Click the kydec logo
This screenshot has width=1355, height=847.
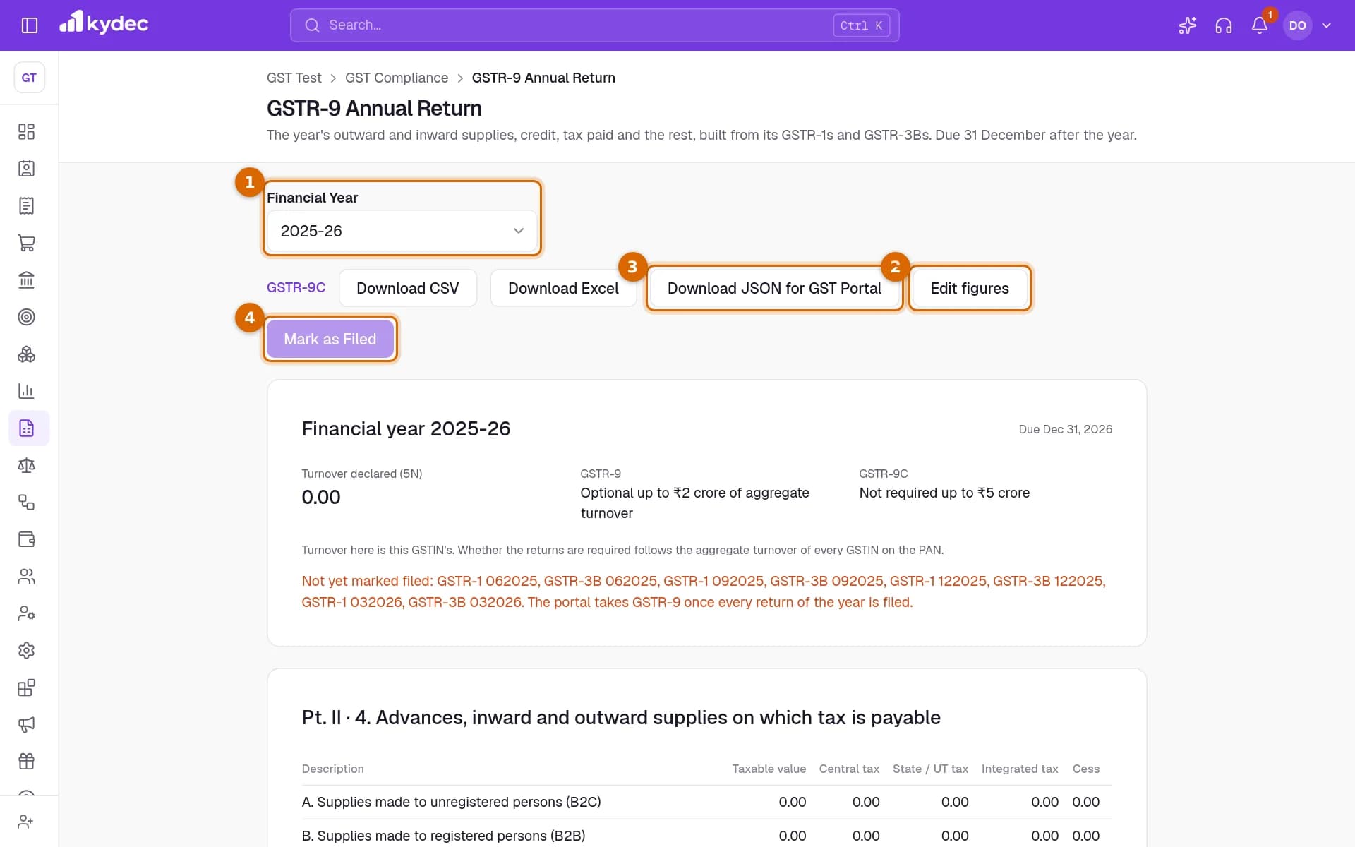[x=104, y=23]
